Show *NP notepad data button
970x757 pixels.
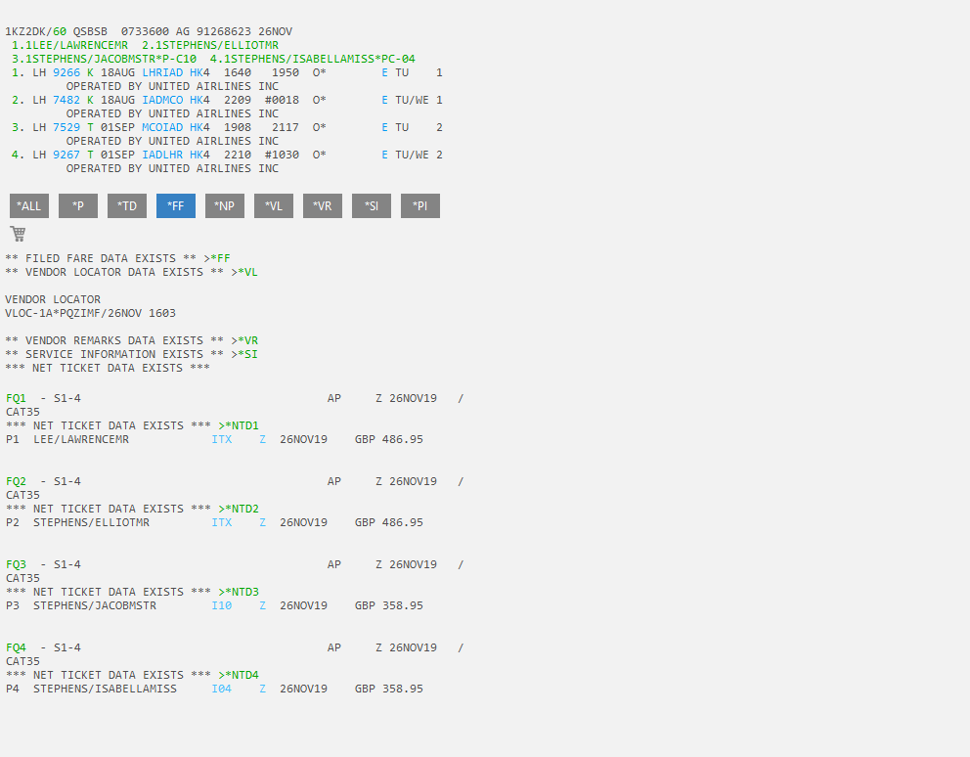pyautogui.click(x=225, y=206)
